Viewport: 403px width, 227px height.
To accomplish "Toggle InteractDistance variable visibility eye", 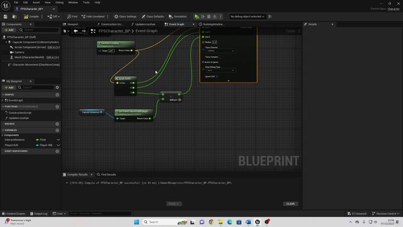I will (58, 140).
